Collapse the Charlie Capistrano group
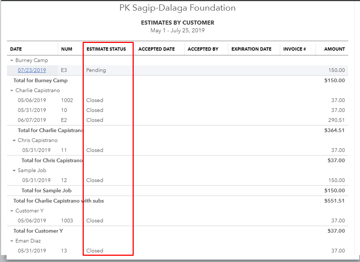The width and height of the screenshot is (360, 262). [12, 91]
